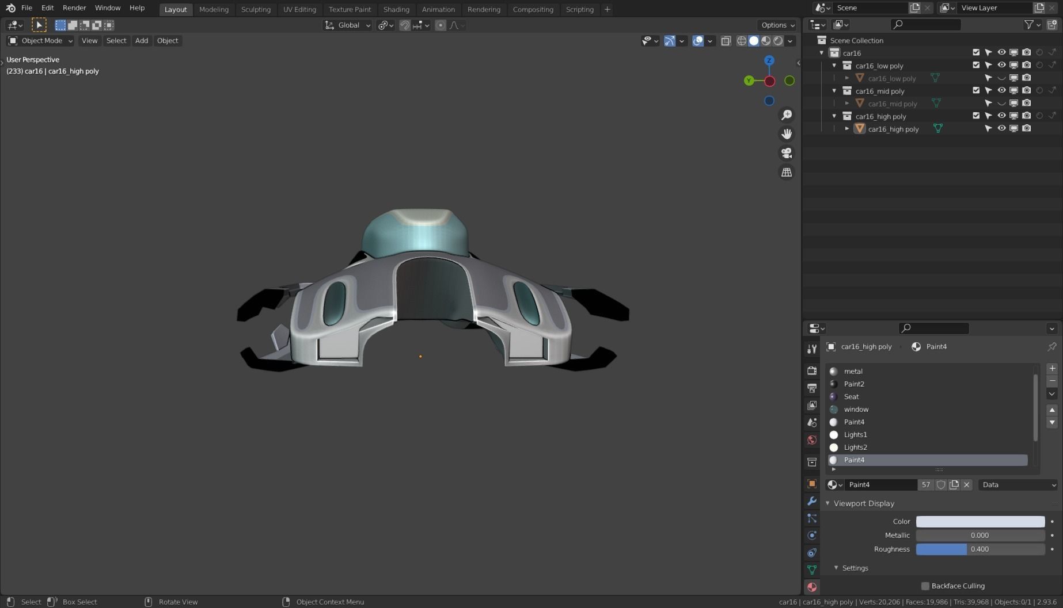Image resolution: width=1063 pixels, height=608 pixels.
Task: Open the material link Data dropdown
Action: pos(1018,485)
